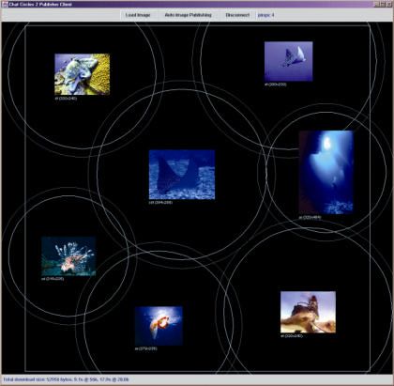
Task: Click the application icon in title bar
Action: tap(5, 5)
